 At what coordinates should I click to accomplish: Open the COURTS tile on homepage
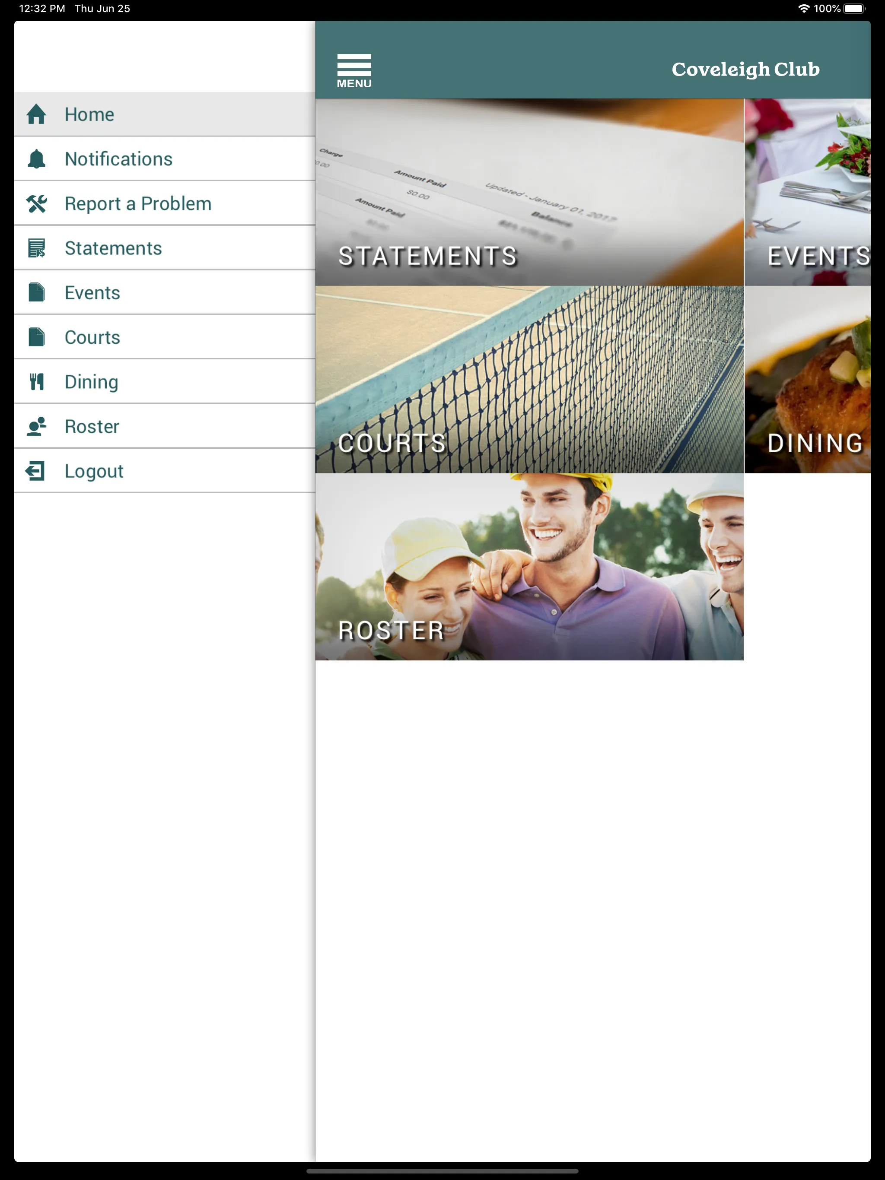pyautogui.click(x=530, y=380)
